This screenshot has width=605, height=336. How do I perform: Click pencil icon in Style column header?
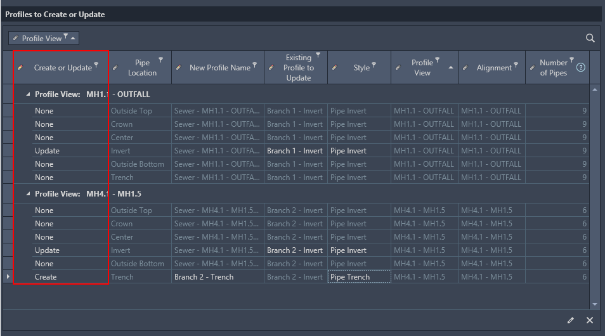(334, 67)
